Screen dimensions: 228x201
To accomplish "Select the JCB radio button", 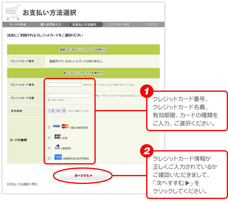I will coord(49,138).
